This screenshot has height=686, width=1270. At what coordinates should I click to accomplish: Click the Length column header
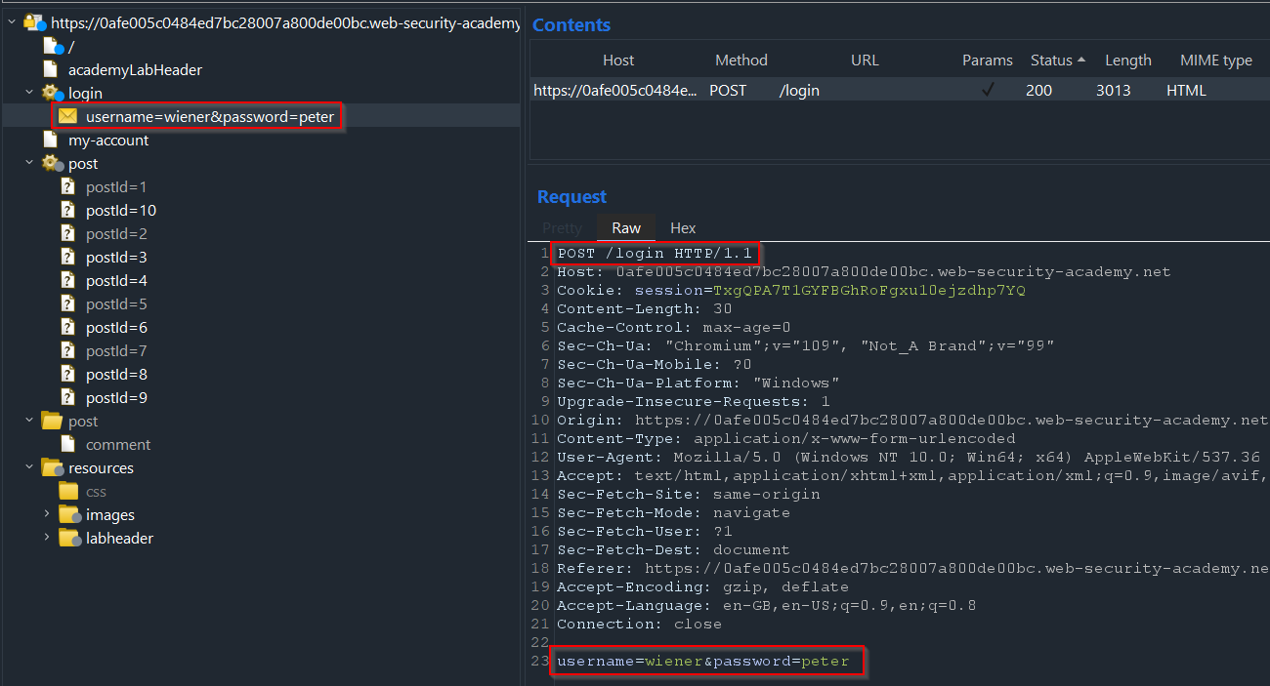(x=1128, y=60)
